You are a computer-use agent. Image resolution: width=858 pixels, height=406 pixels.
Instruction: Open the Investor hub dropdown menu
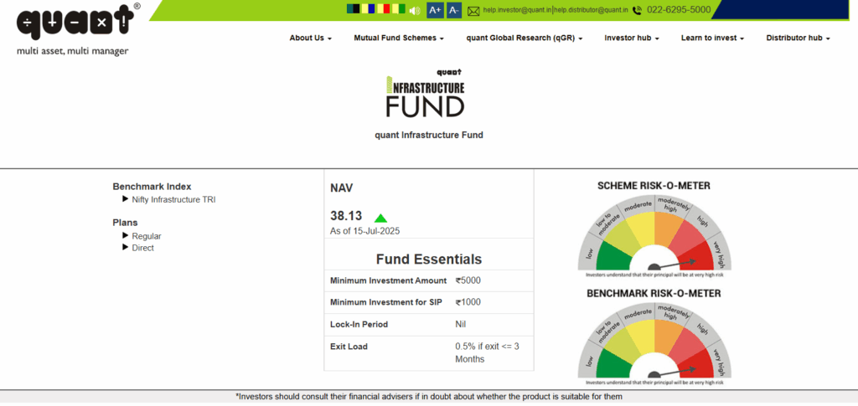point(632,39)
